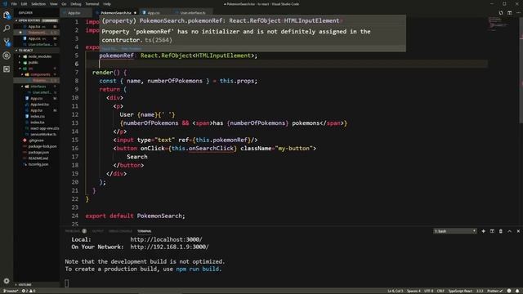Click the Prettier status bar item
This screenshot has height=294, width=523.
pyautogui.click(x=495, y=291)
